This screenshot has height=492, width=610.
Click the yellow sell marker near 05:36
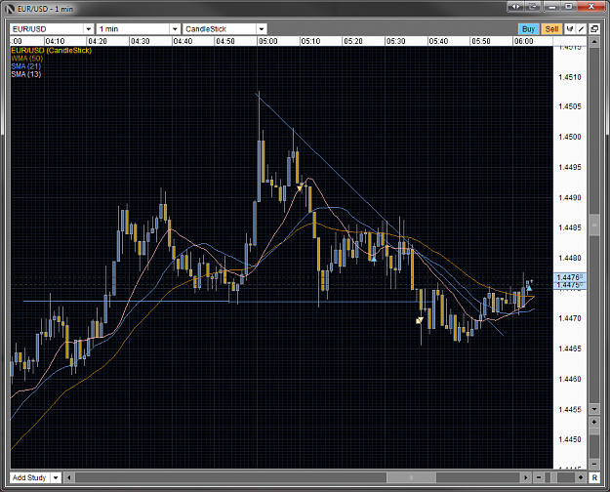point(420,320)
